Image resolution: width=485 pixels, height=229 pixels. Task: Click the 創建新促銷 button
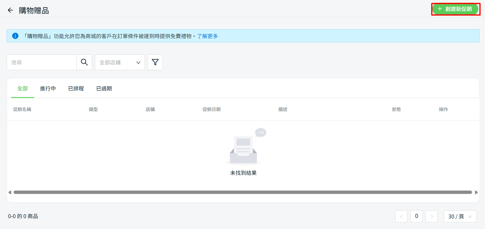click(x=455, y=9)
